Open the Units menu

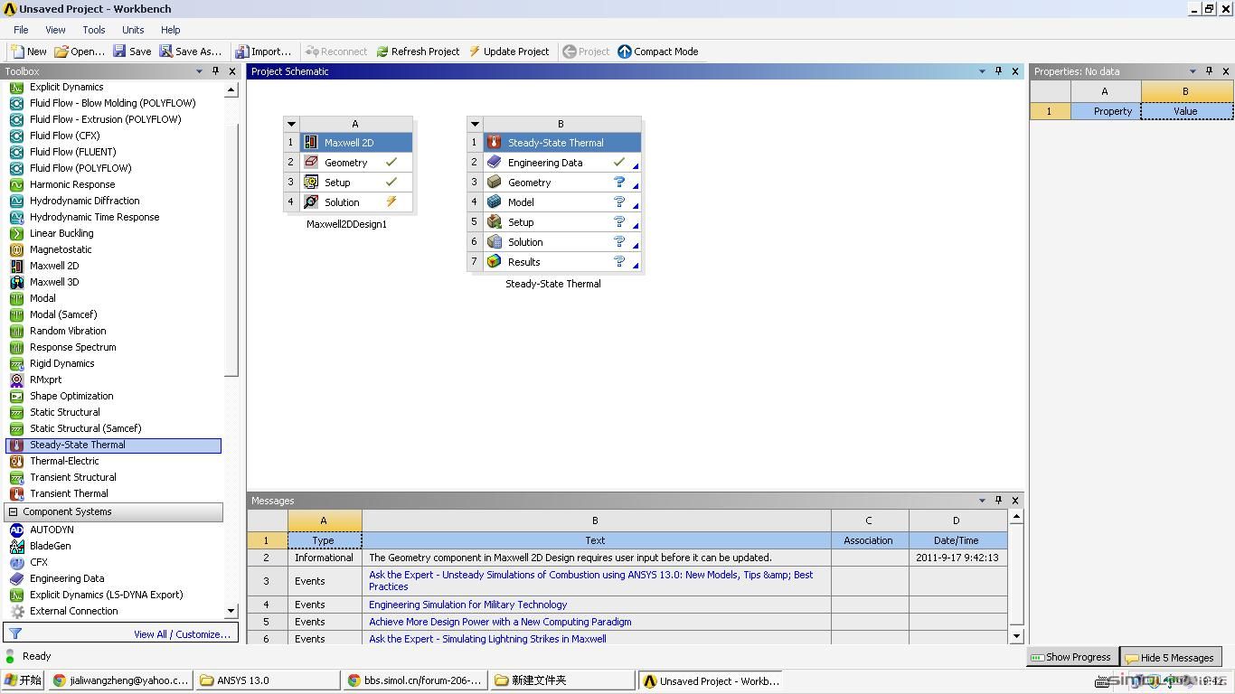pyautogui.click(x=133, y=30)
